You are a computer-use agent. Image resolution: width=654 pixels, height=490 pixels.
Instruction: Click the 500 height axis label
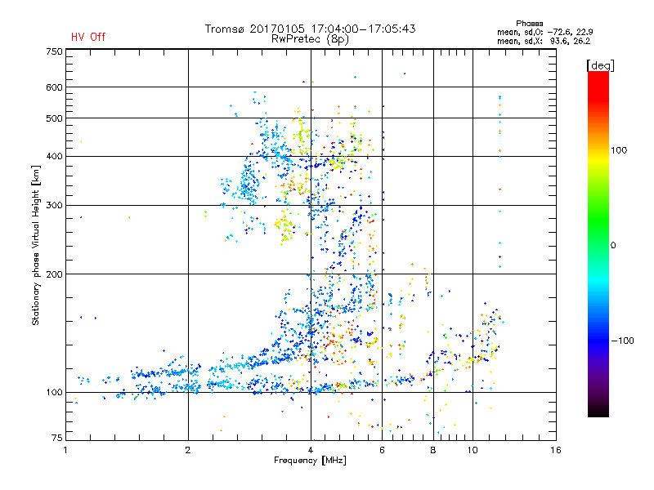coord(54,118)
